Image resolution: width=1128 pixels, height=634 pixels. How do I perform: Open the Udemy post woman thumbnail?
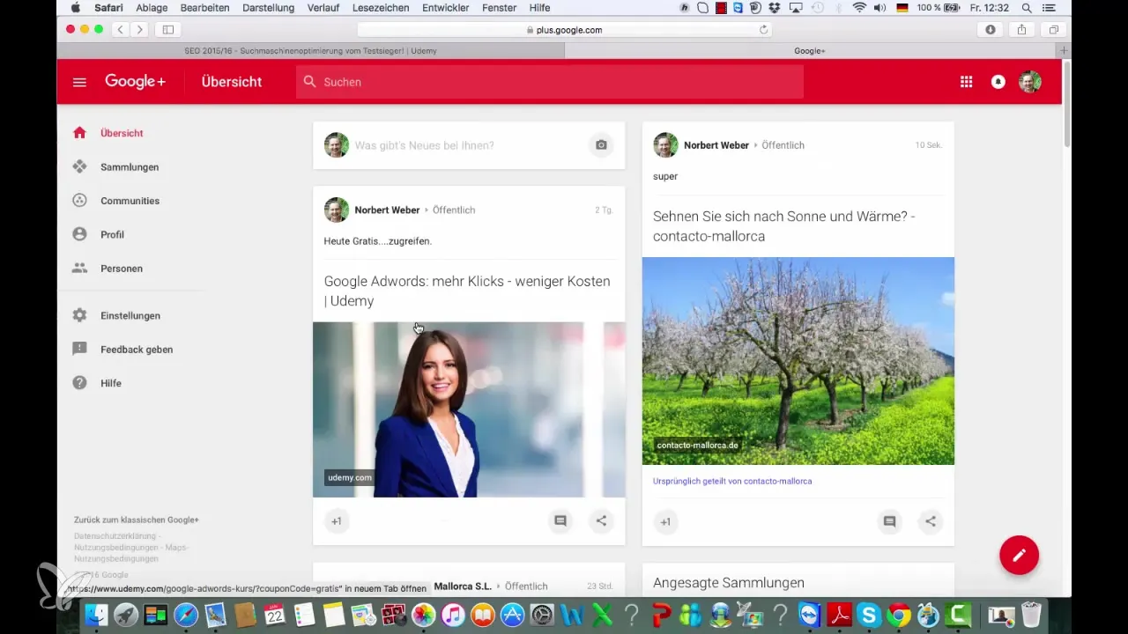[469, 409]
